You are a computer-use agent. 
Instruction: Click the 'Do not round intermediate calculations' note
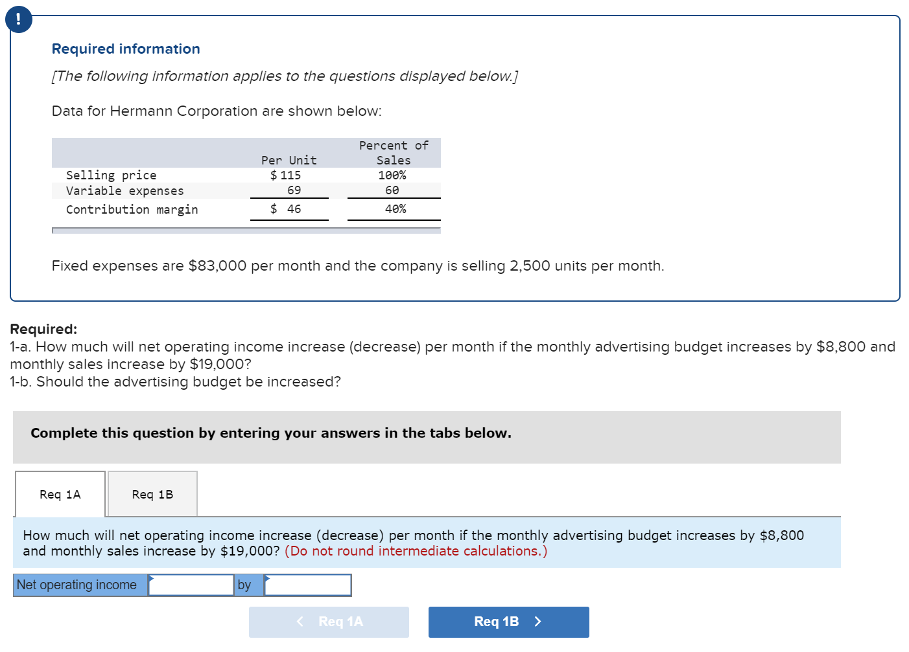416,551
